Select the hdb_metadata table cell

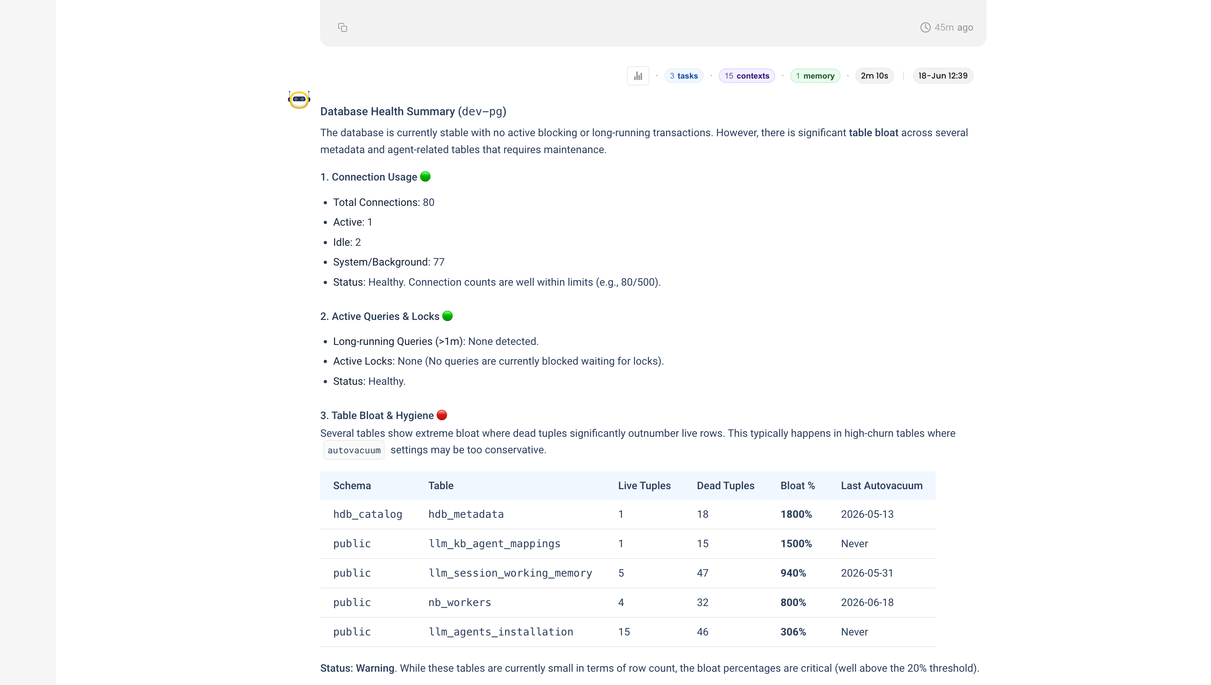click(x=466, y=514)
